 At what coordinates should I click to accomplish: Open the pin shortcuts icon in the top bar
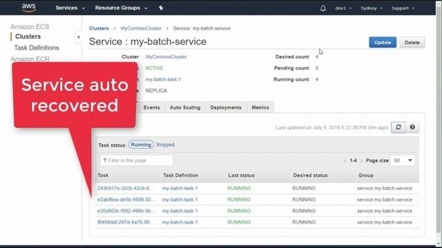click(x=161, y=8)
